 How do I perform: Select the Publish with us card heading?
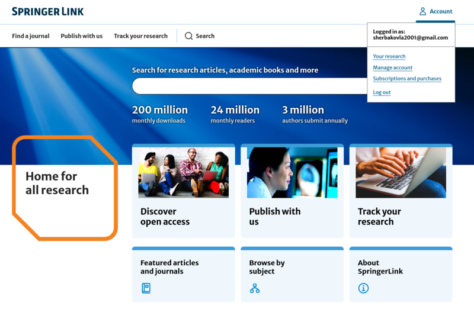(275, 216)
